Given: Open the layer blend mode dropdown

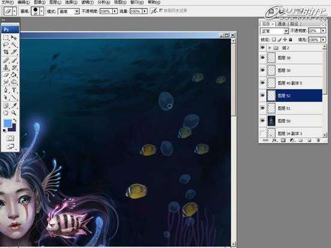Looking at the screenshot, I should pos(286,31).
